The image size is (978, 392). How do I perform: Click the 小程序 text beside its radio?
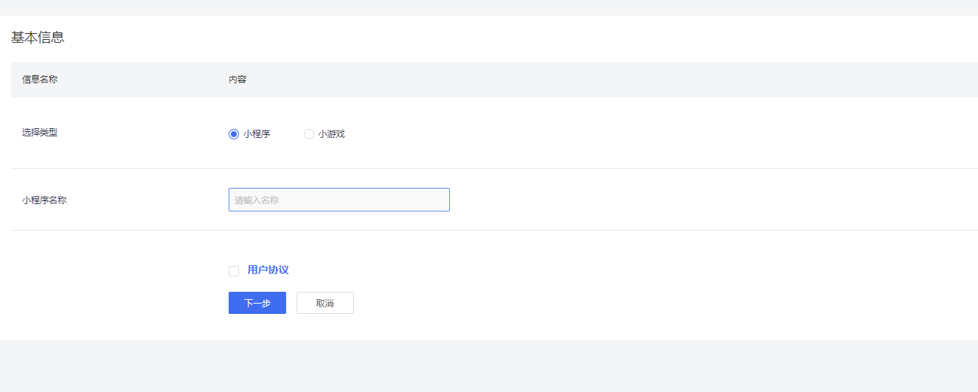[x=257, y=134]
